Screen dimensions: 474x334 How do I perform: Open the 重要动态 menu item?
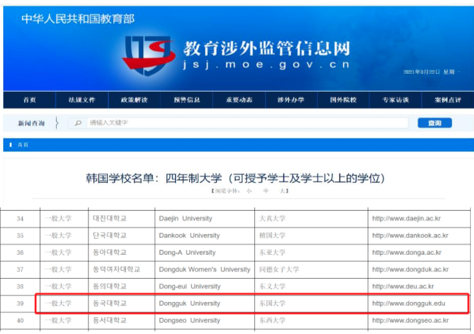(239, 100)
